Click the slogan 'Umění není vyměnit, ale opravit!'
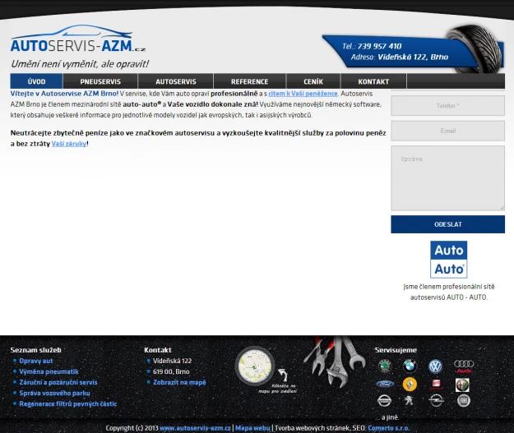The width and height of the screenshot is (514, 433). click(80, 64)
